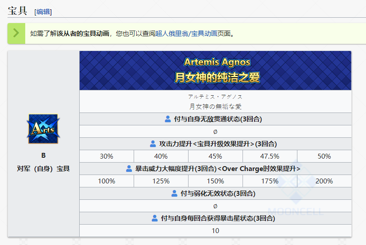
Task: Click the 宝具 section heading
Action: (x=18, y=11)
